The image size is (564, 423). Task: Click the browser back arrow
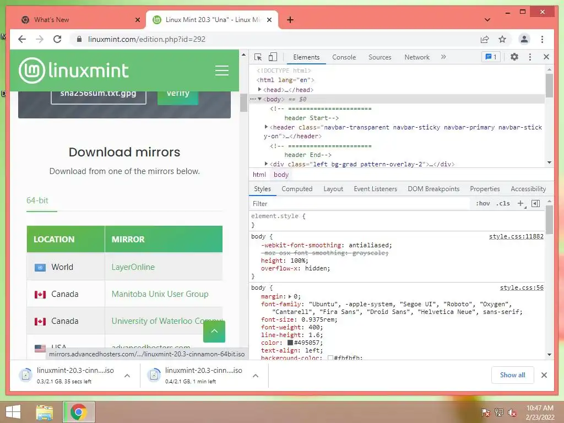tap(22, 39)
